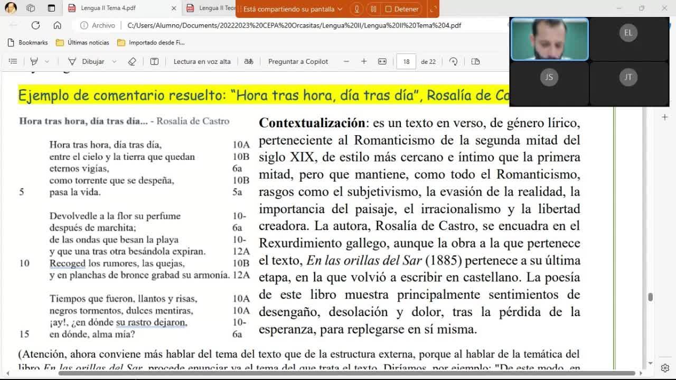The width and height of the screenshot is (676, 380).
Task: Switch to the Lengua II Tema 4.pdf tab
Action: click(x=121, y=8)
